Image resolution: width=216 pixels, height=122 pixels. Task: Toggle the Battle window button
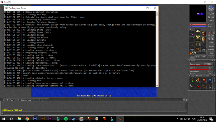(x=198, y=57)
